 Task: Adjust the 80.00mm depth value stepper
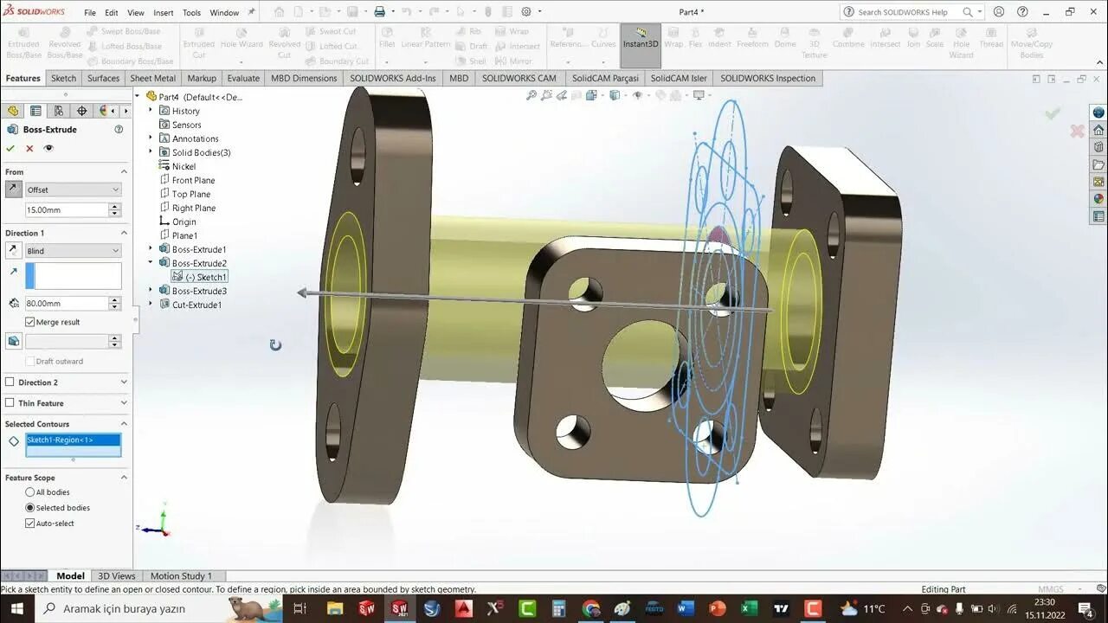click(x=113, y=303)
